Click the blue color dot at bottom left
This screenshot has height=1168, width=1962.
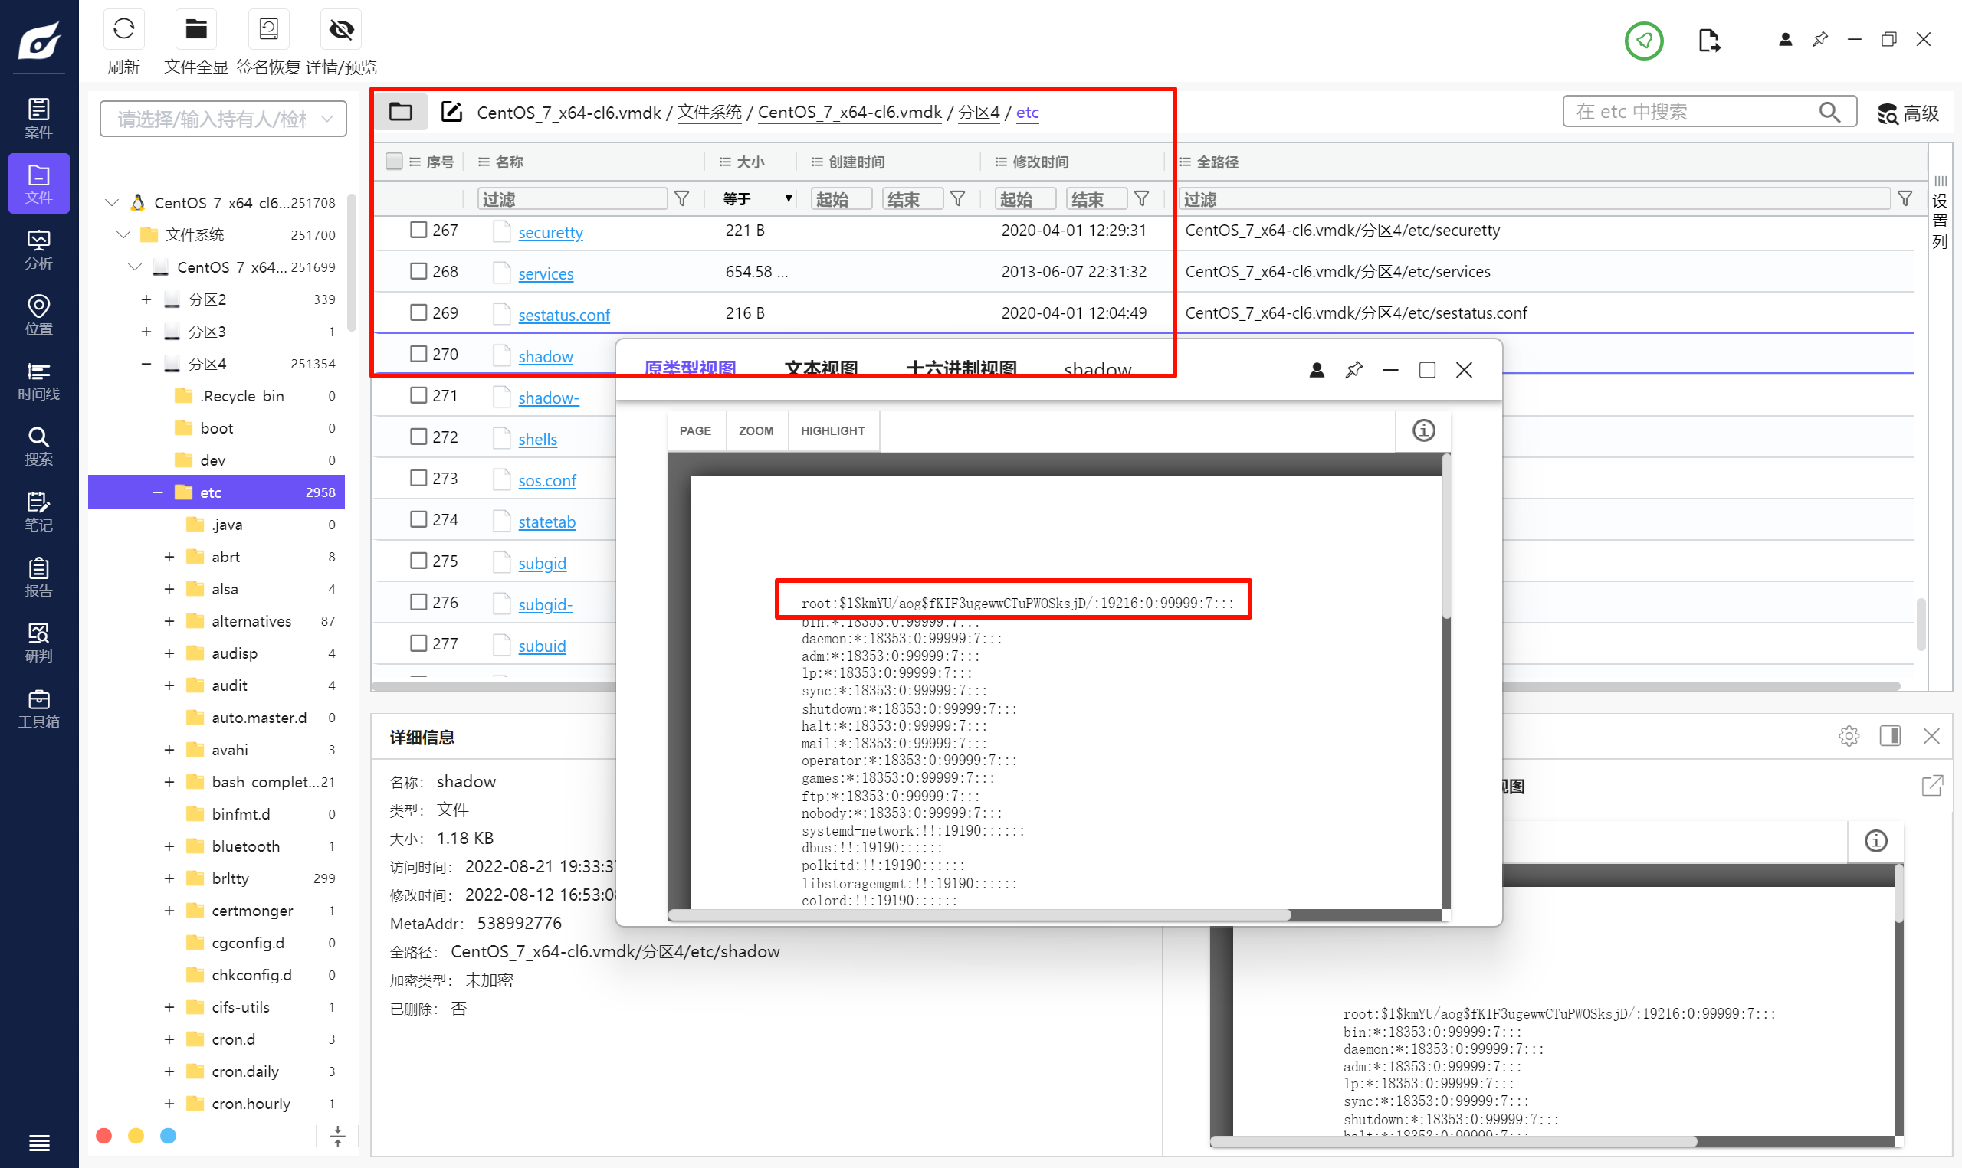click(x=169, y=1136)
